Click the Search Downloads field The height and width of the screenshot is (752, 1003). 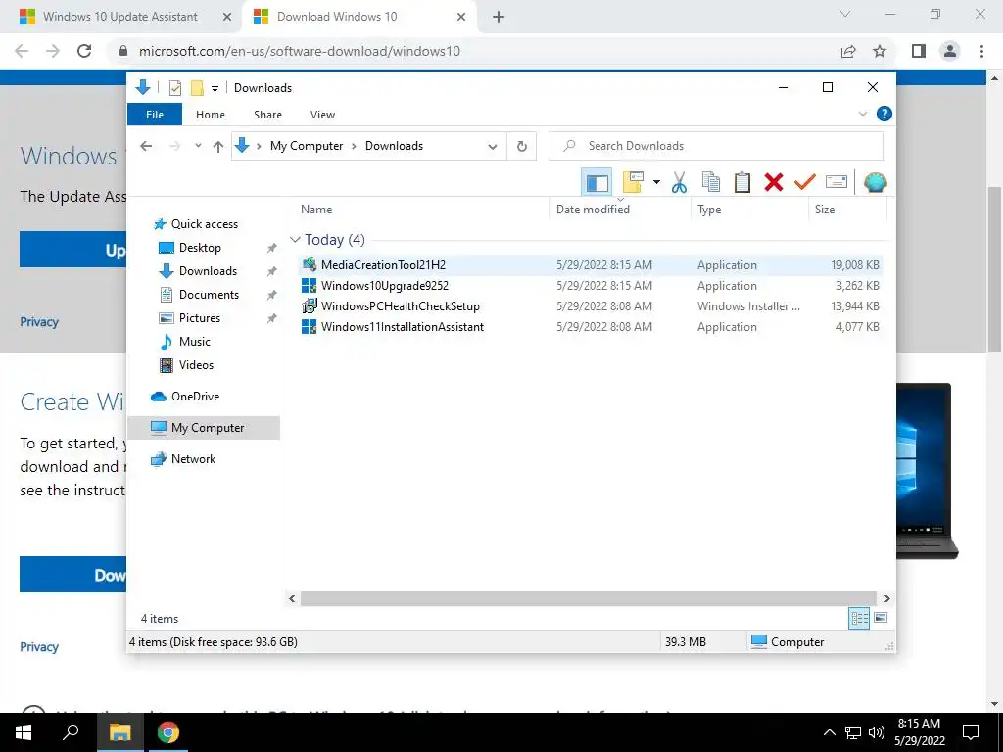click(716, 146)
